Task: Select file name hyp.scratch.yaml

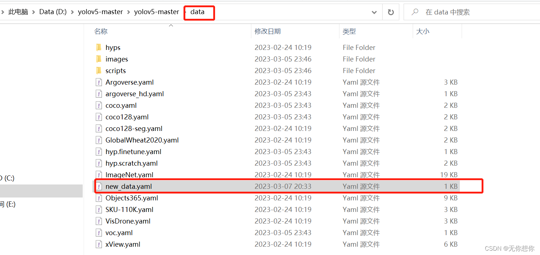Action: point(132,163)
